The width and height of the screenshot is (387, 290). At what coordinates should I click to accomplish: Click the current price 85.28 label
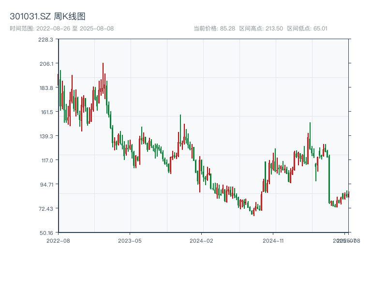pyautogui.click(x=214, y=29)
